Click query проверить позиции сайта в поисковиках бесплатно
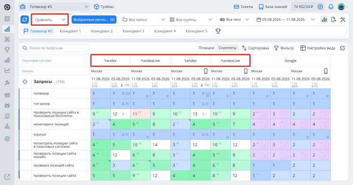The image size is (353, 185). tap(56, 114)
